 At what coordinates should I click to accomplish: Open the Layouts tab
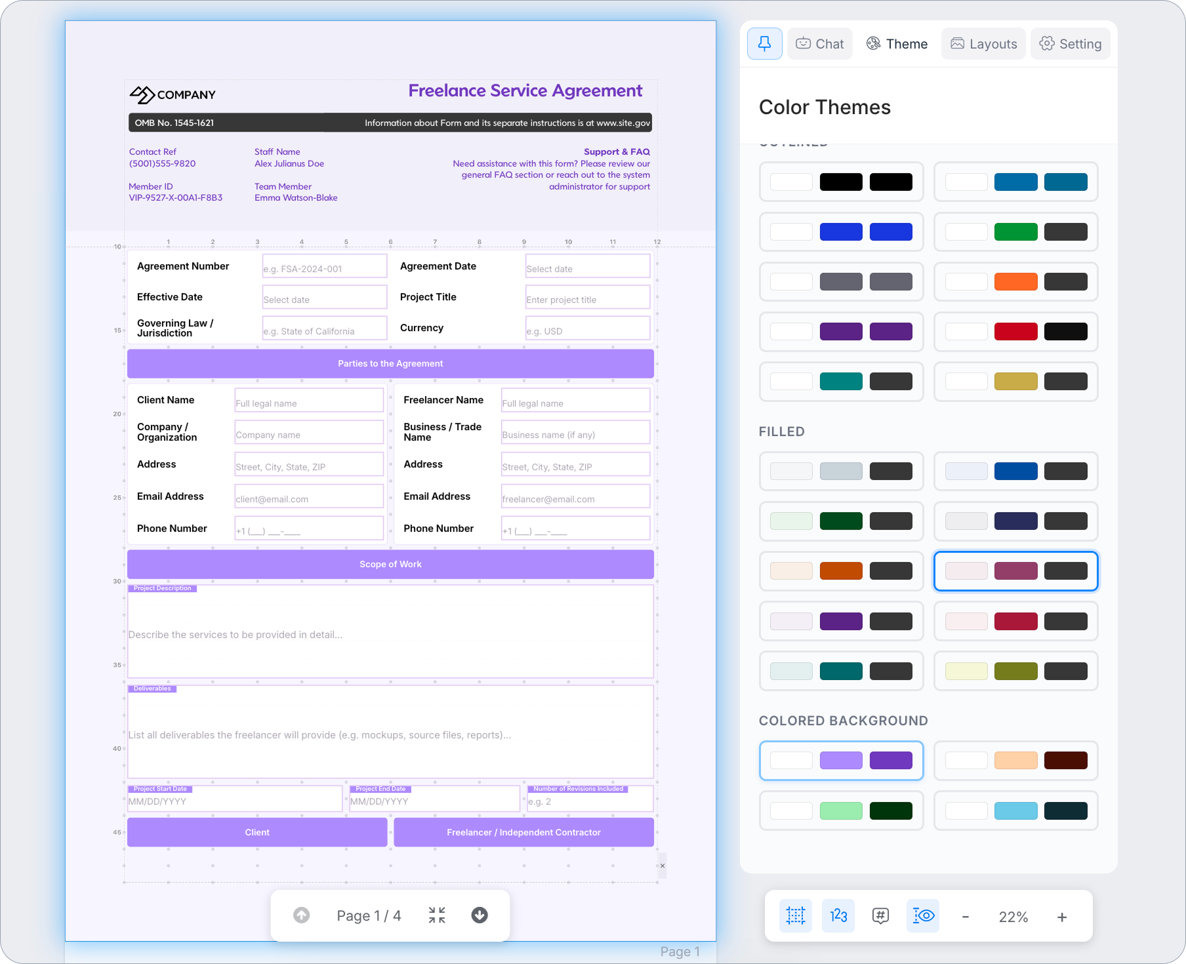pyautogui.click(x=983, y=44)
